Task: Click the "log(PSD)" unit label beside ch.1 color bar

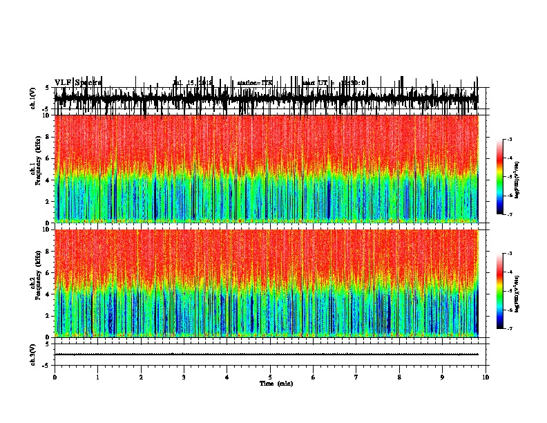Action: (x=517, y=180)
